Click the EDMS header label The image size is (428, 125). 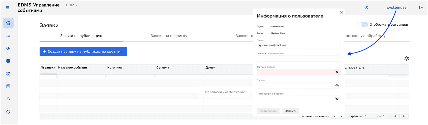(71, 5)
